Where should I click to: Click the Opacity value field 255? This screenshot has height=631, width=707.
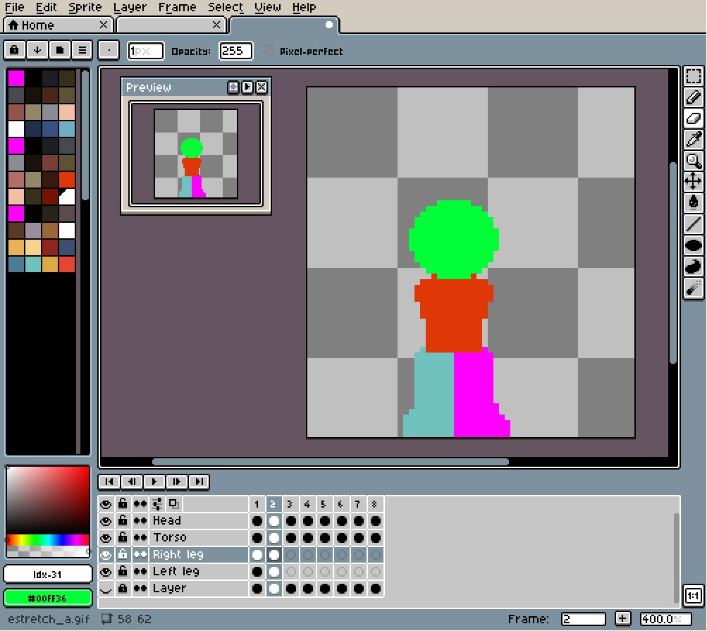pos(235,51)
